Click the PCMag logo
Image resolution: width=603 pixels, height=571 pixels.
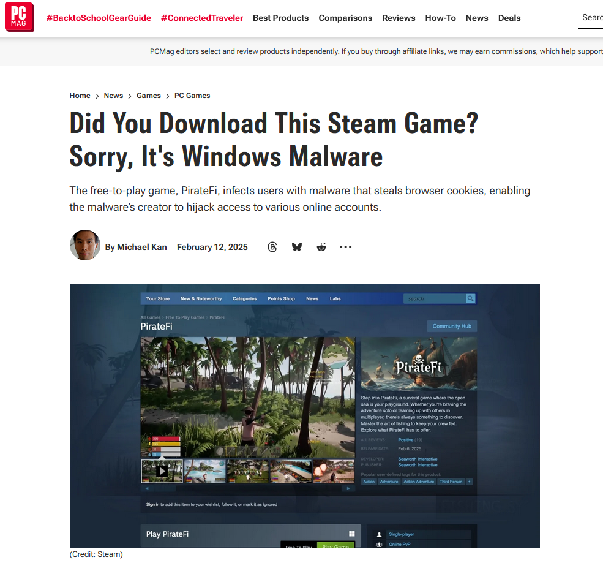pyautogui.click(x=19, y=17)
